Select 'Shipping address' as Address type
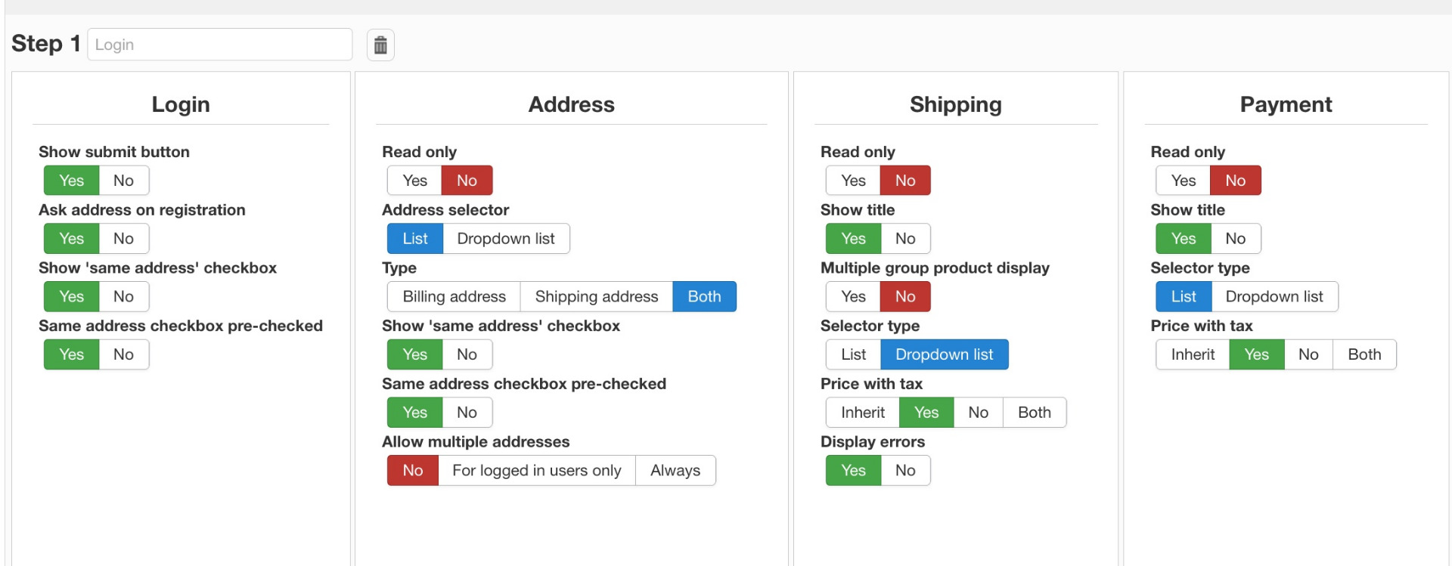The height and width of the screenshot is (566, 1452). [x=596, y=297]
